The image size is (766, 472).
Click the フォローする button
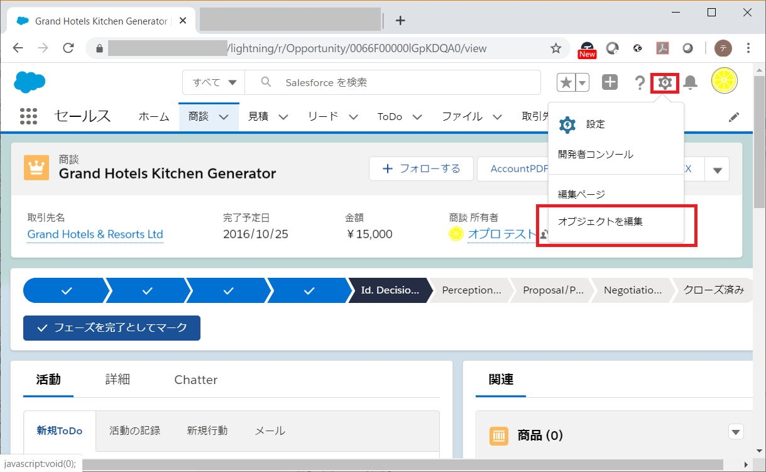tap(421, 168)
